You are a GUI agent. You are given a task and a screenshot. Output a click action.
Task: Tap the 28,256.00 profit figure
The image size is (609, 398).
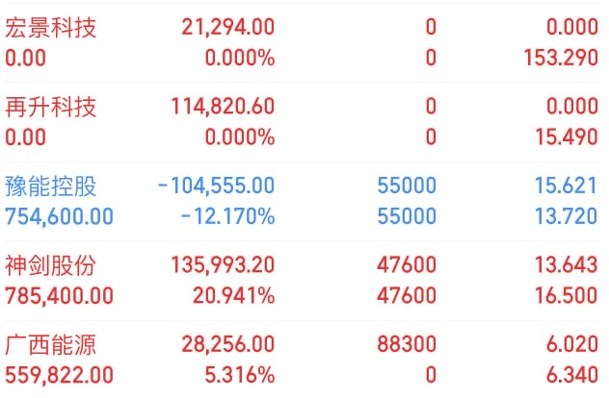(228, 344)
